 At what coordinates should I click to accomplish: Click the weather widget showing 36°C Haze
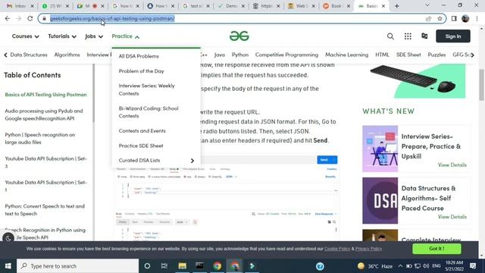tap(374, 266)
